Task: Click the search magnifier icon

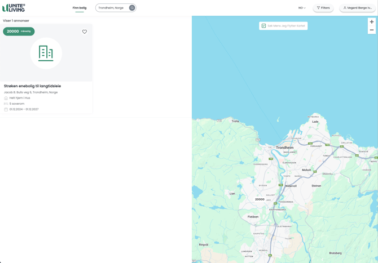Action: [132, 8]
